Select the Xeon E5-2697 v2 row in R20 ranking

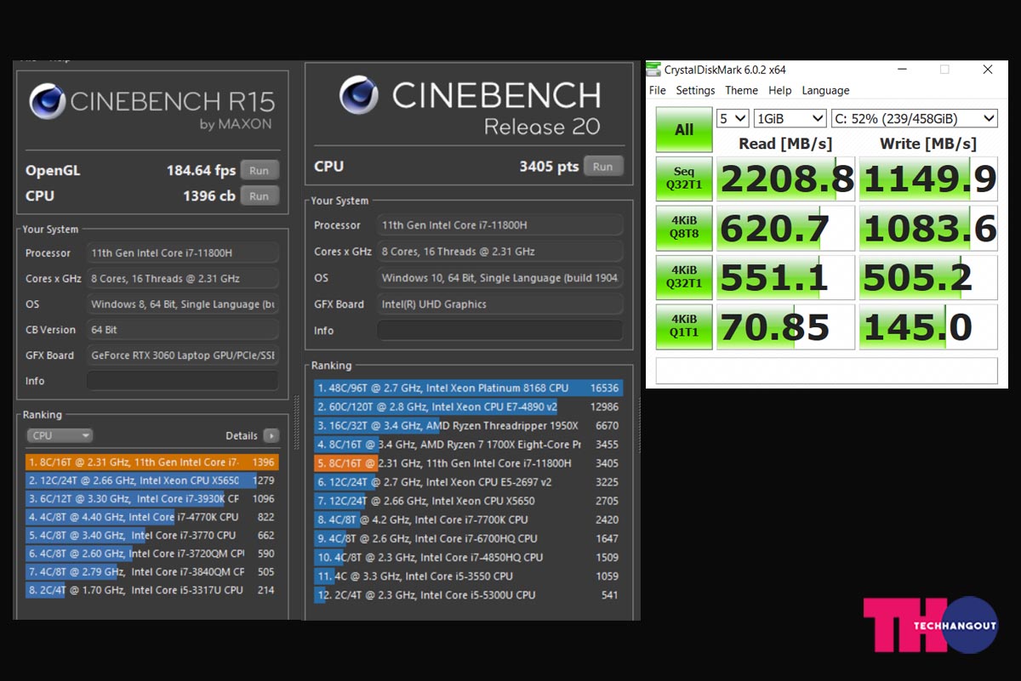pyautogui.click(x=468, y=482)
